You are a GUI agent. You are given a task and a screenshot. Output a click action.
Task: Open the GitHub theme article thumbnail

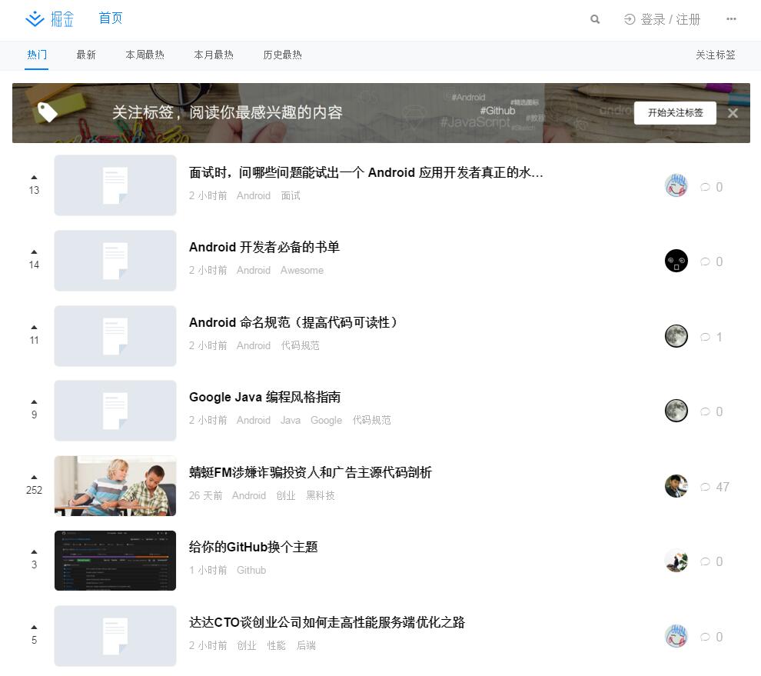pyautogui.click(x=115, y=561)
